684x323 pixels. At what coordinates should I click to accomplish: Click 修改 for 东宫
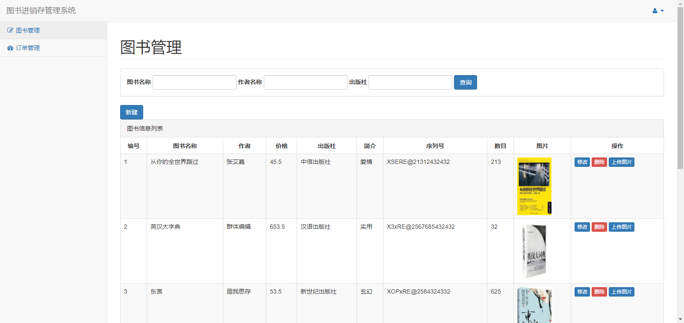click(x=582, y=292)
